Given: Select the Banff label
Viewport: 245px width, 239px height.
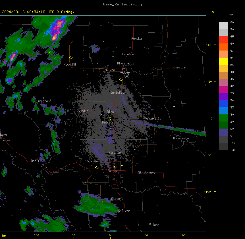Looking at the screenshot, I should pos(35,161).
